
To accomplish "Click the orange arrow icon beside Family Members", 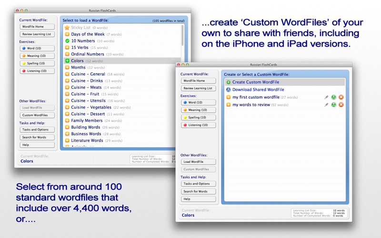I will (x=67, y=120).
